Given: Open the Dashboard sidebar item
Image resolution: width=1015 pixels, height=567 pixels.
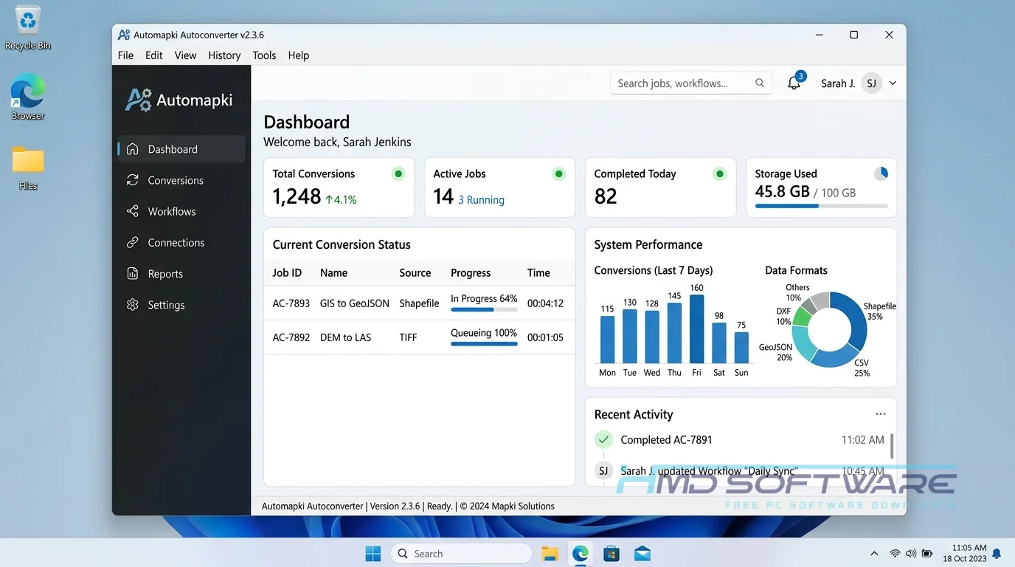Looking at the screenshot, I should tap(181, 149).
